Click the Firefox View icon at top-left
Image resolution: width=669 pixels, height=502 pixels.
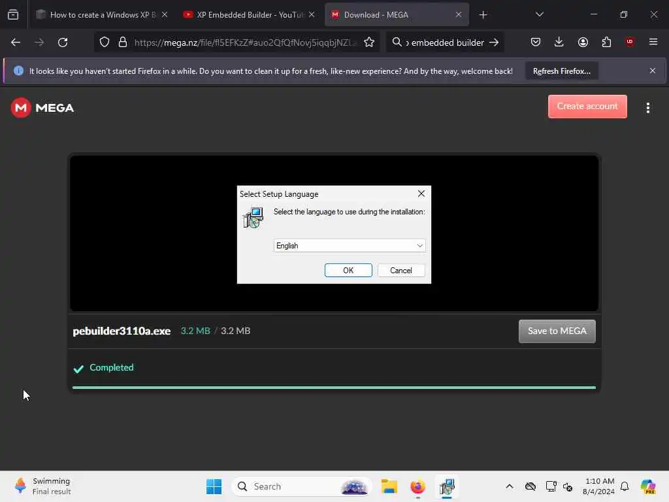pyautogui.click(x=13, y=14)
